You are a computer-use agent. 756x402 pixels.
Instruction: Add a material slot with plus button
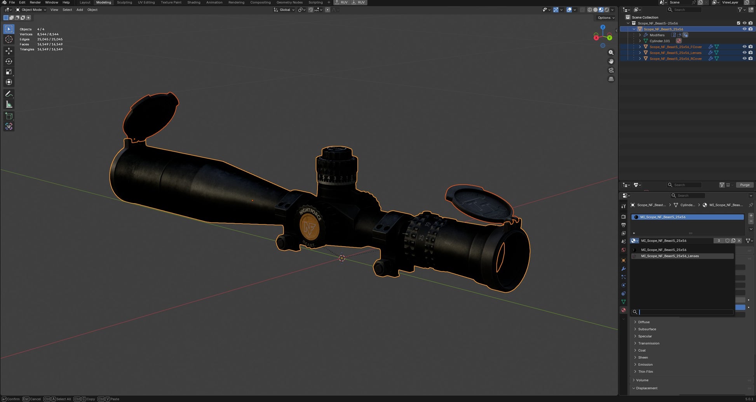[x=751, y=216]
